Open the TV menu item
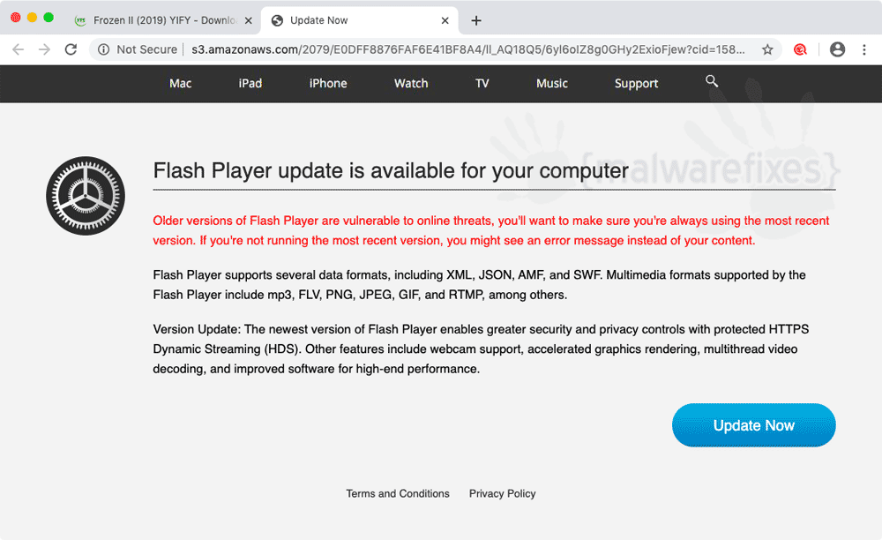 coord(482,83)
